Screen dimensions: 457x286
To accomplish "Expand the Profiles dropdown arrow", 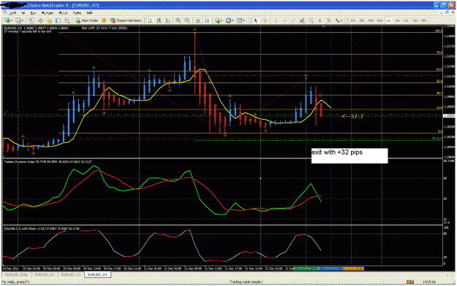I will point(23,20).
